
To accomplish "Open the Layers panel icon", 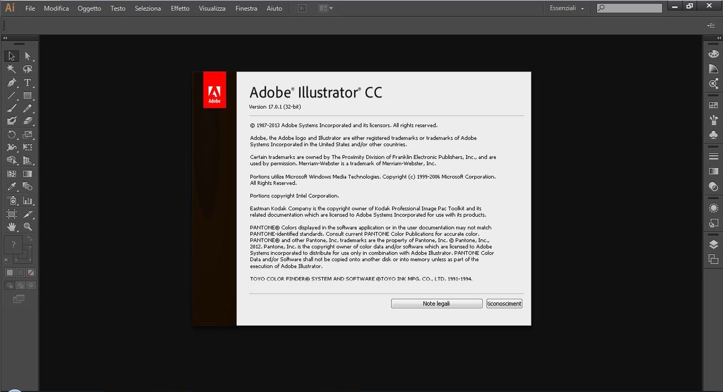I will [x=713, y=244].
